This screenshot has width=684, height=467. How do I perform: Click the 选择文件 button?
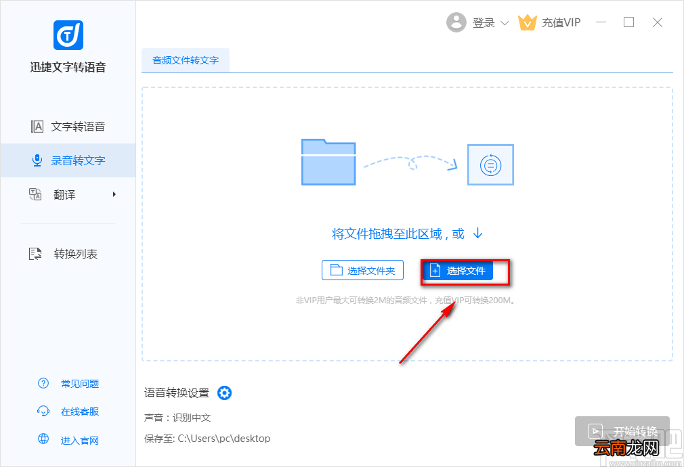coord(457,270)
